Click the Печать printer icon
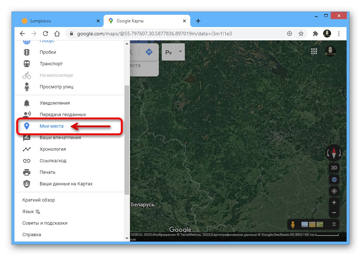 (x=26, y=172)
